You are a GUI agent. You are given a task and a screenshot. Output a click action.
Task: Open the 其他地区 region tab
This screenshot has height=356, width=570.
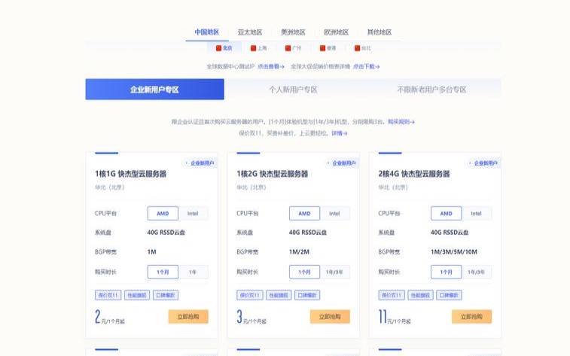pyautogui.click(x=379, y=32)
